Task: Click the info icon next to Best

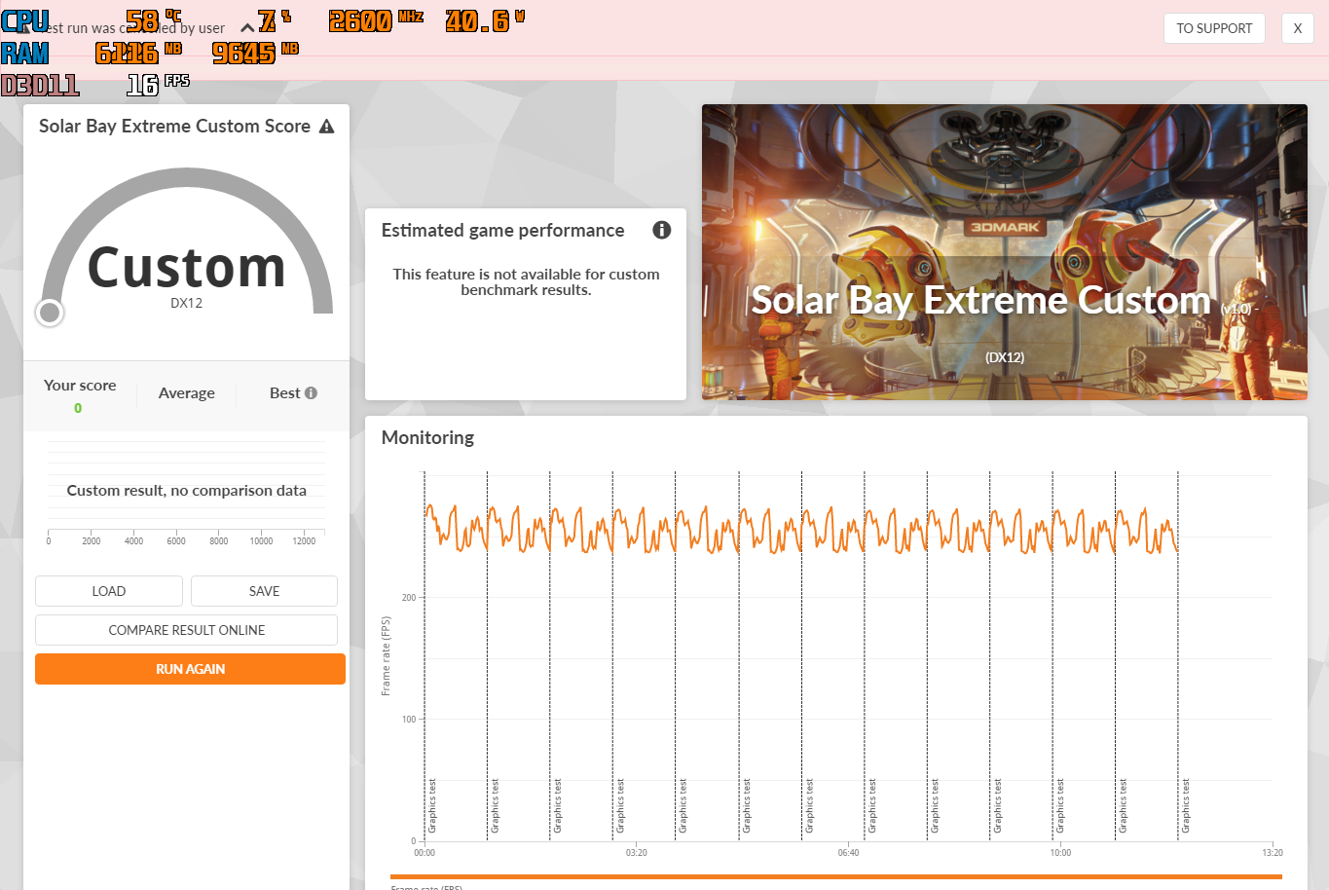Action: tap(312, 393)
